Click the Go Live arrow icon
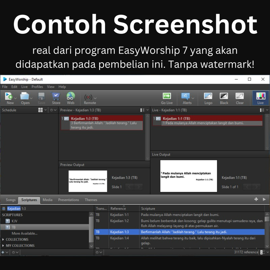Viewport: 270px width, 270px height. pos(167,96)
